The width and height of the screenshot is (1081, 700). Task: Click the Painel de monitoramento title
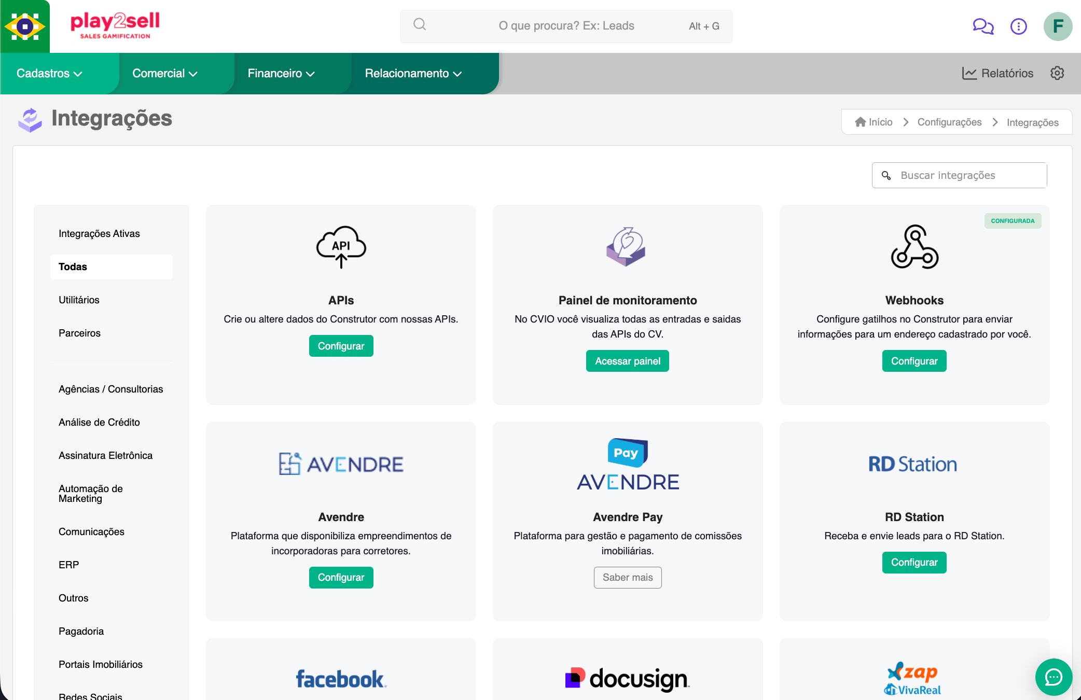click(628, 300)
